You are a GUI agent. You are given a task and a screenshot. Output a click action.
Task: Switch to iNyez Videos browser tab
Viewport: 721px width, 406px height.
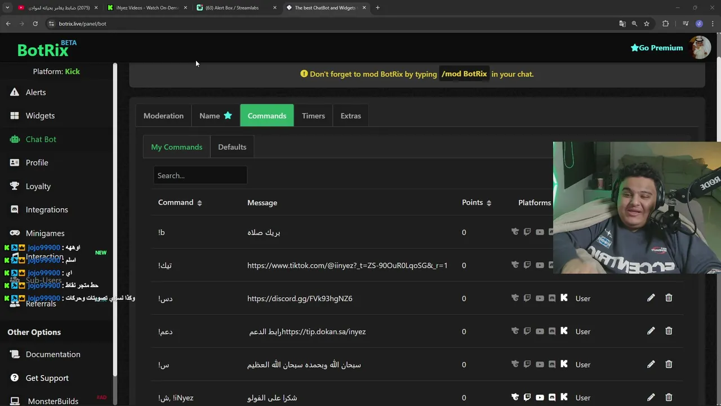148,8
